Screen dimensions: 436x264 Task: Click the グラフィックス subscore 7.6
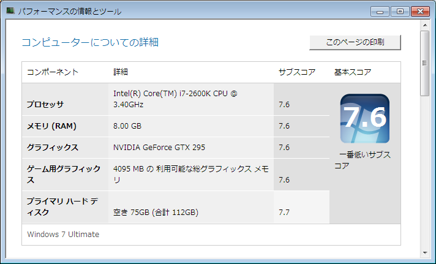284,148
